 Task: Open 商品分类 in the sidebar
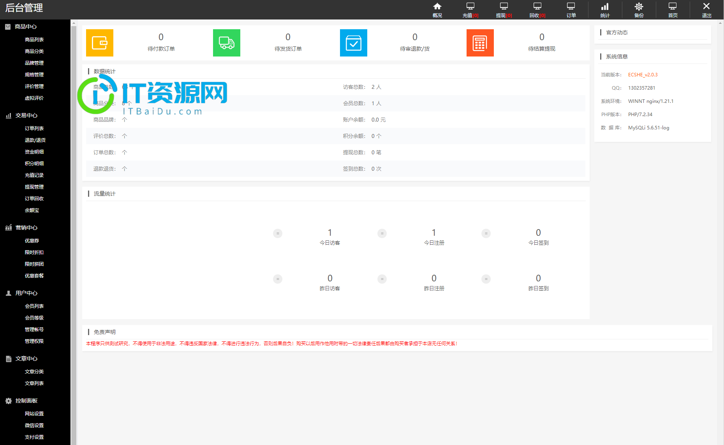(x=34, y=51)
